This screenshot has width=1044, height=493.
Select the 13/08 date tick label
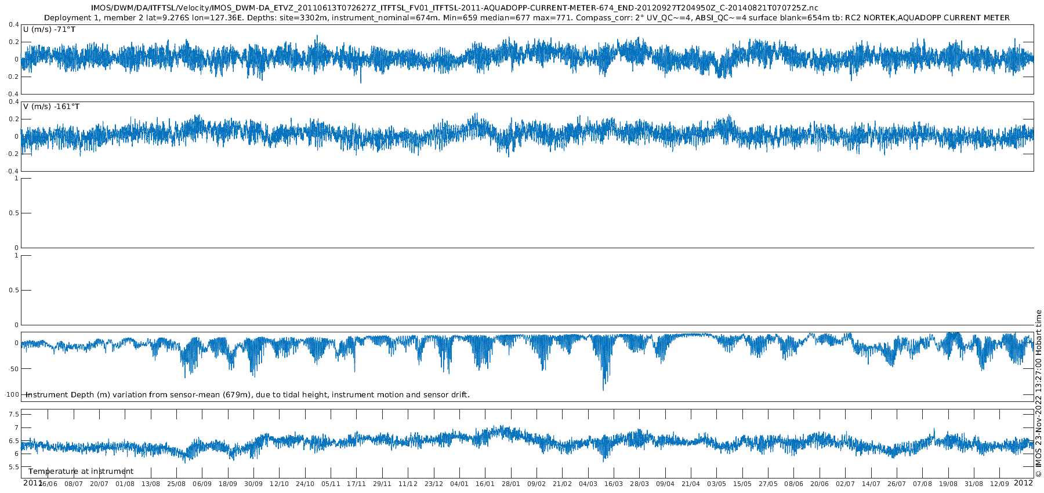(151, 484)
